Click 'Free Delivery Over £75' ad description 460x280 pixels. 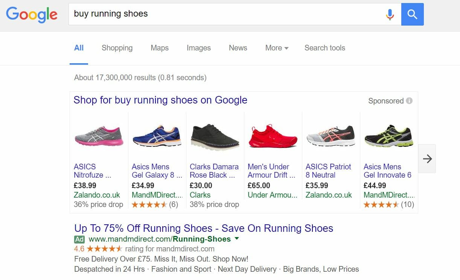(161, 259)
